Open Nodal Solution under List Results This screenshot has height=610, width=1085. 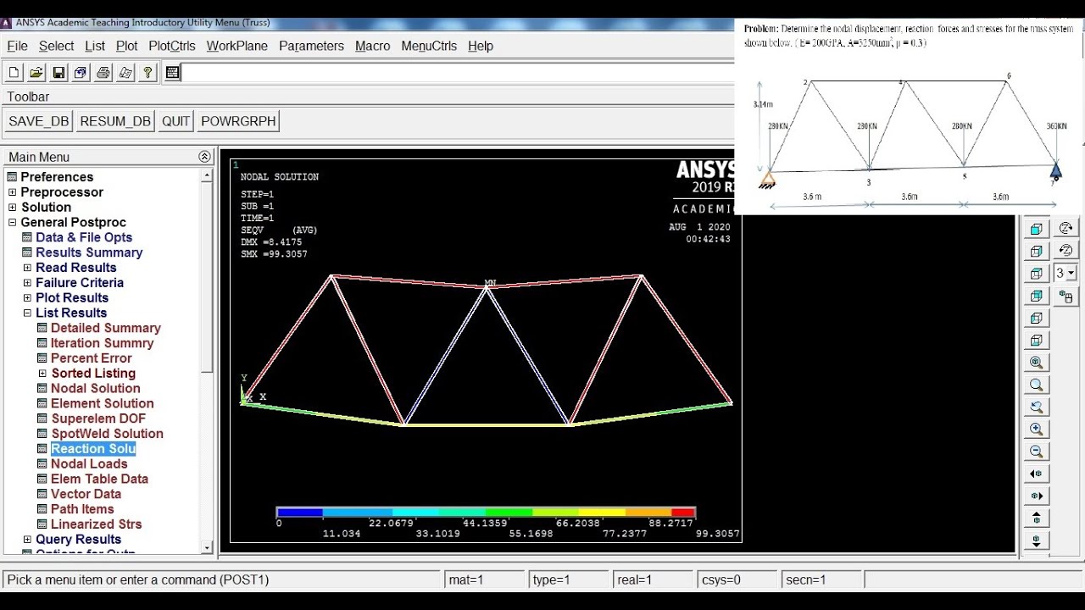click(95, 388)
